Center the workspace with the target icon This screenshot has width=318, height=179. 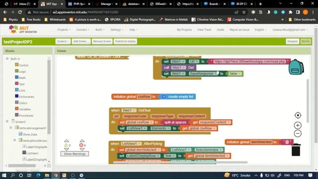(298, 115)
